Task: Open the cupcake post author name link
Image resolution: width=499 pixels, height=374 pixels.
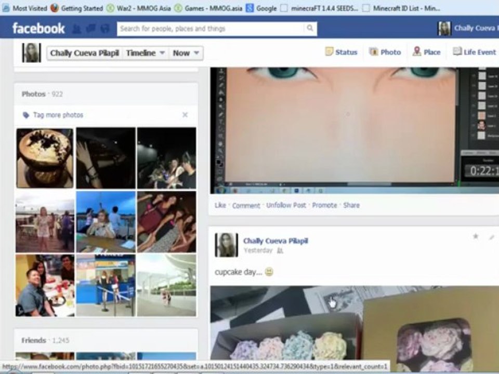Action: pyautogui.click(x=275, y=241)
